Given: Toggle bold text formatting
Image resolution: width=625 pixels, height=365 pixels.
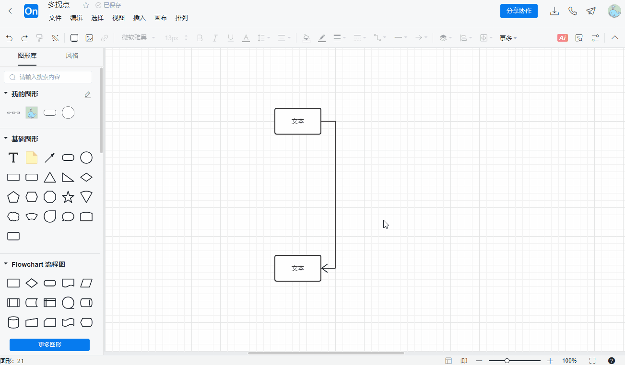Looking at the screenshot, I should pos(200,38).
